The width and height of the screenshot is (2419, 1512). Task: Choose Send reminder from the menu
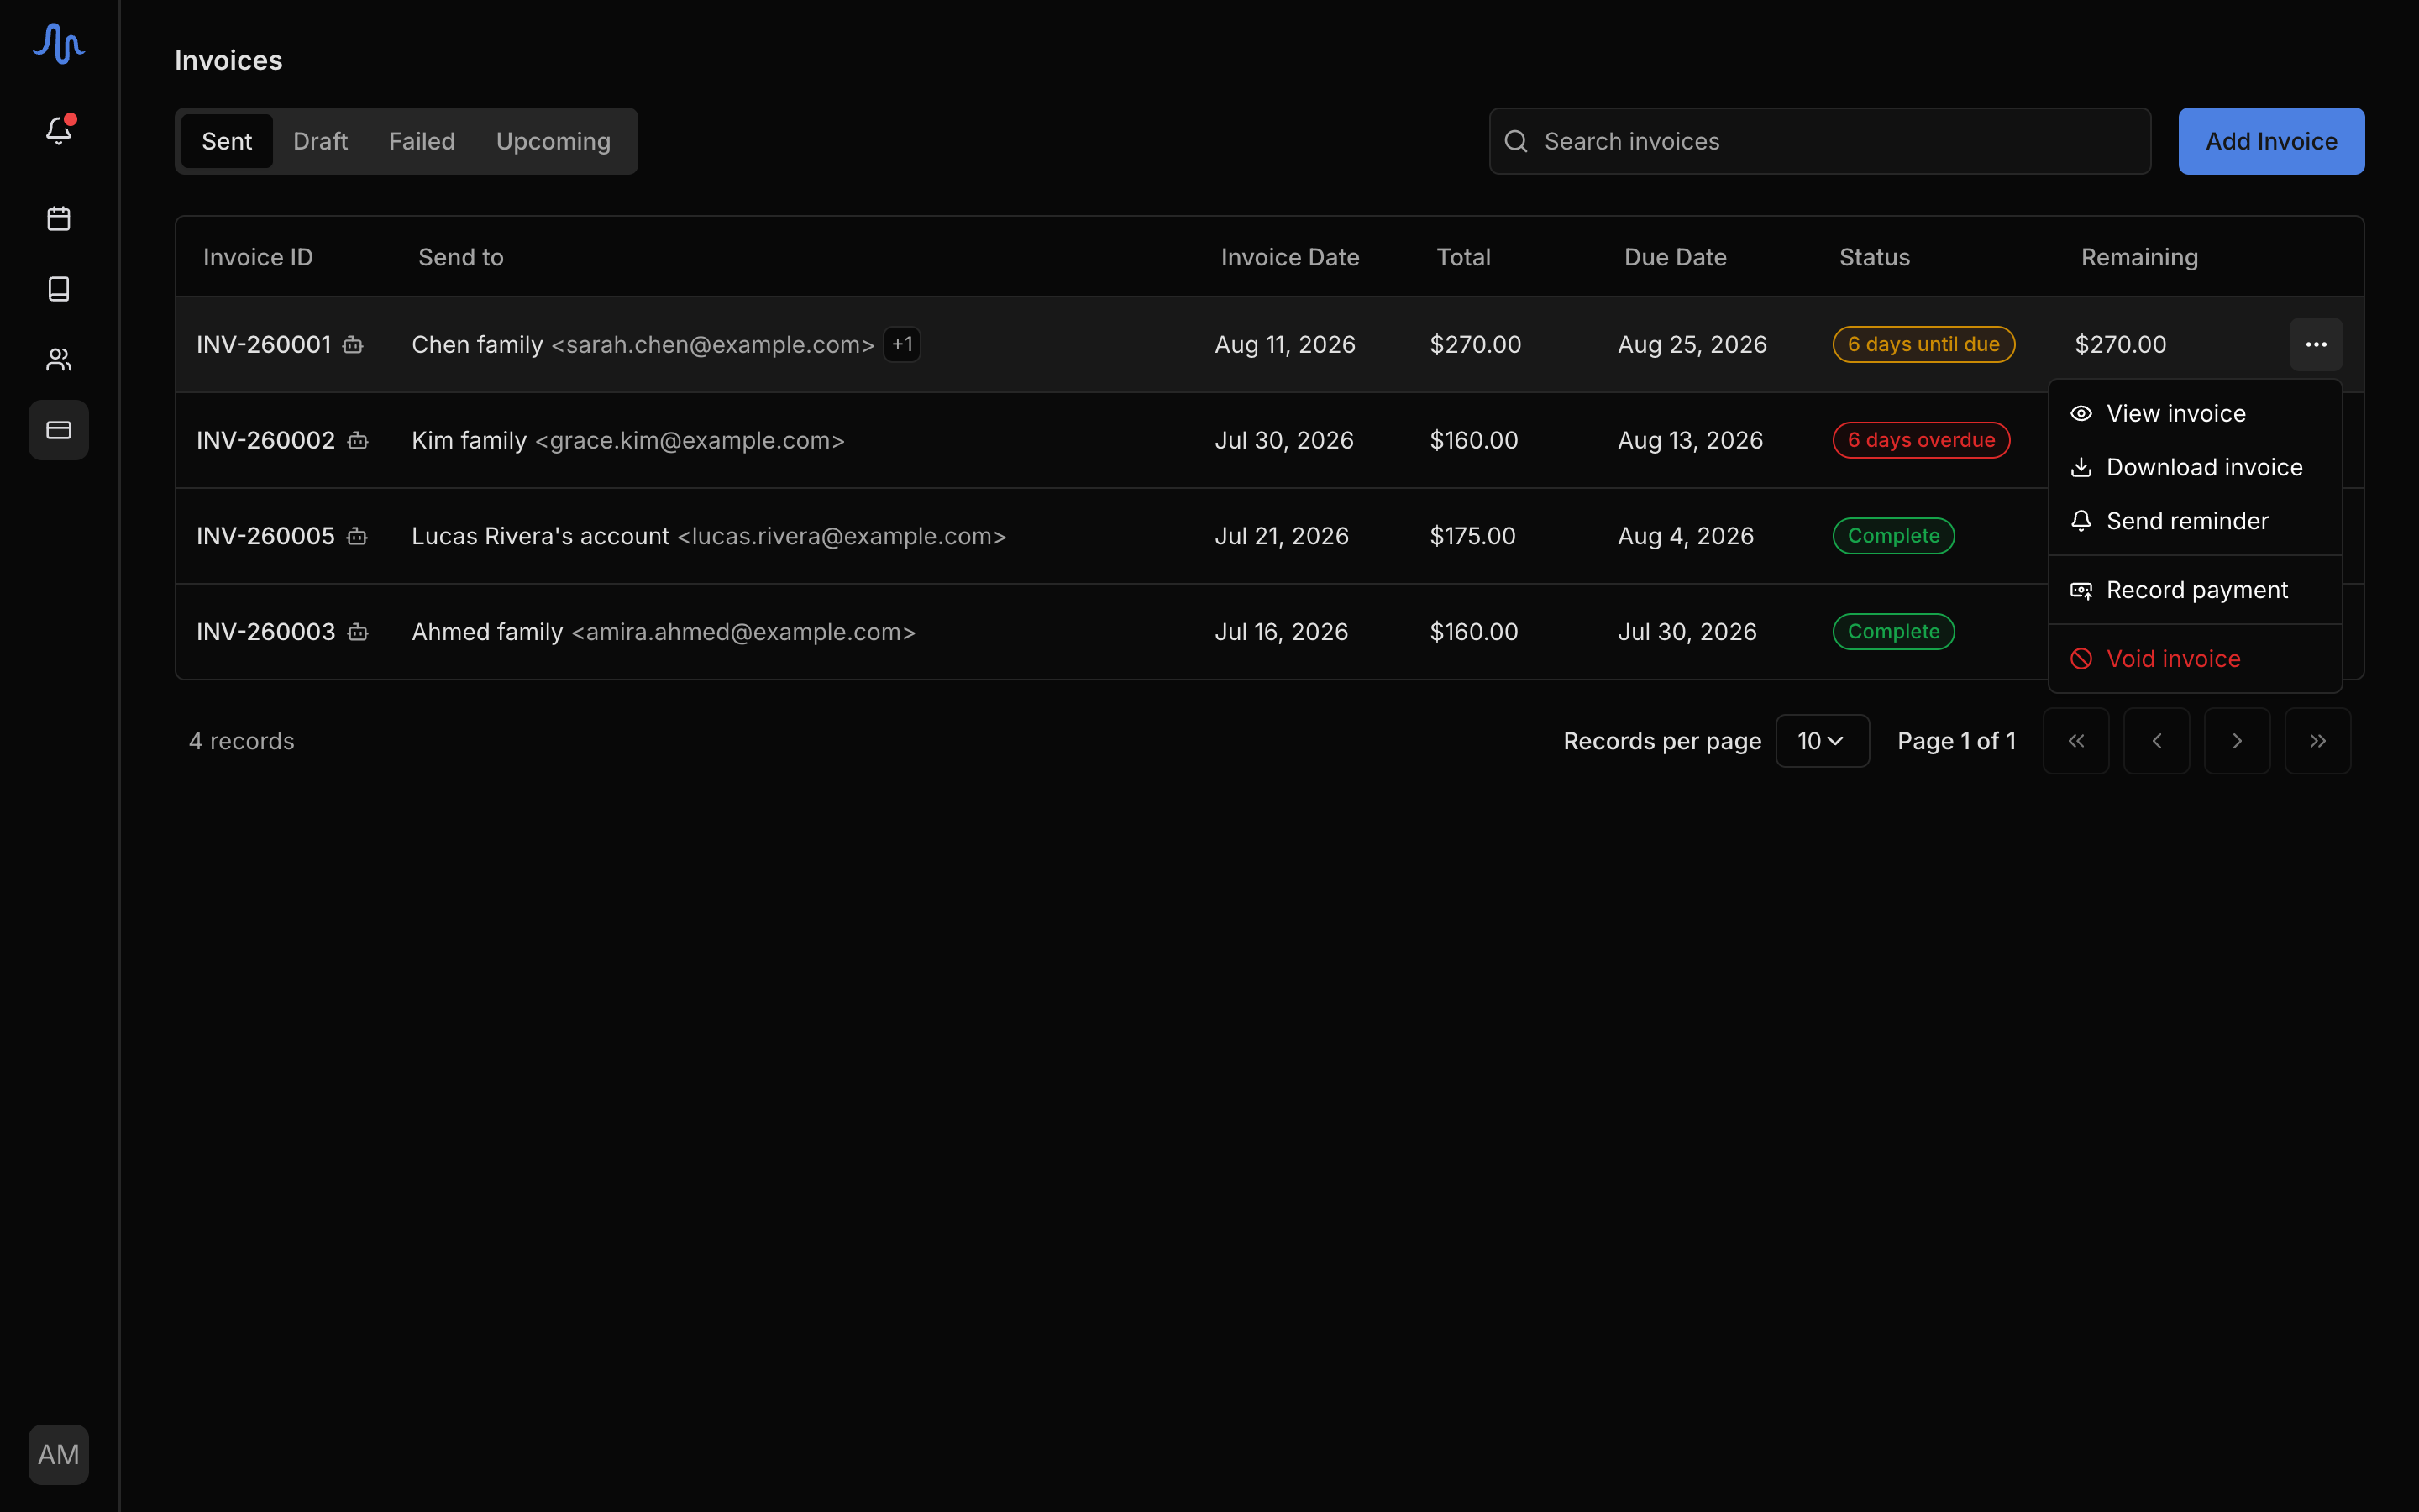[2195, 521]
